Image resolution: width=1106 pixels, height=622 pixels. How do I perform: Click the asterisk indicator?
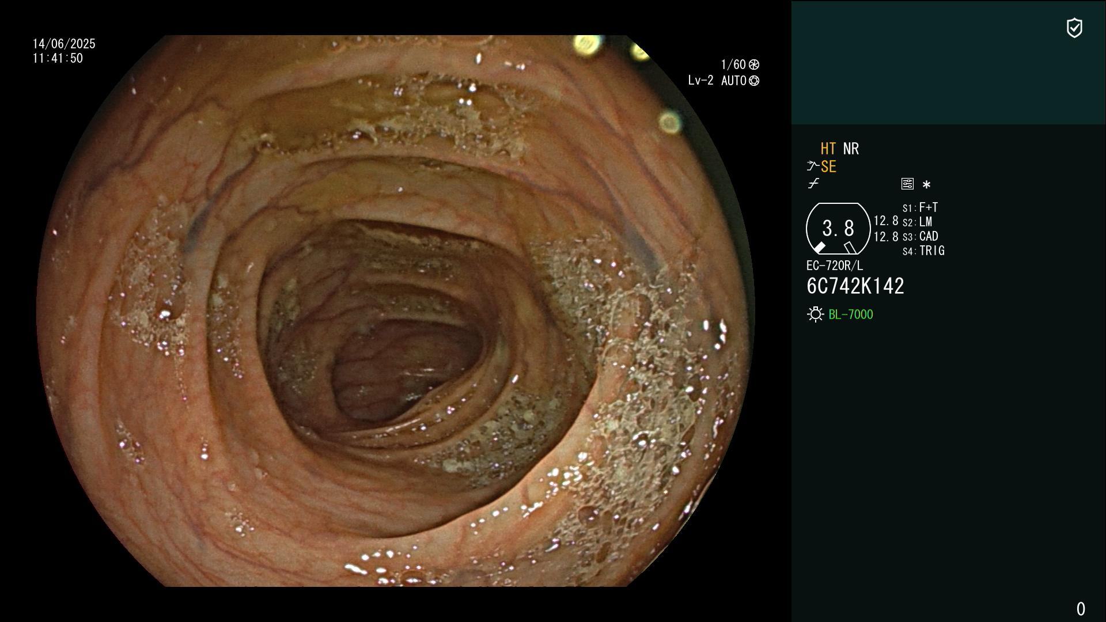click(926, 185)
